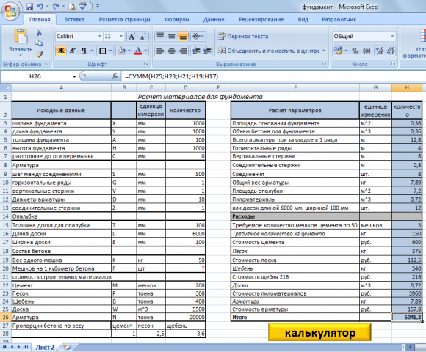Screen dimensions: 426x352
Task: Click the Cut scissors icon
Action: coord(39,32)
